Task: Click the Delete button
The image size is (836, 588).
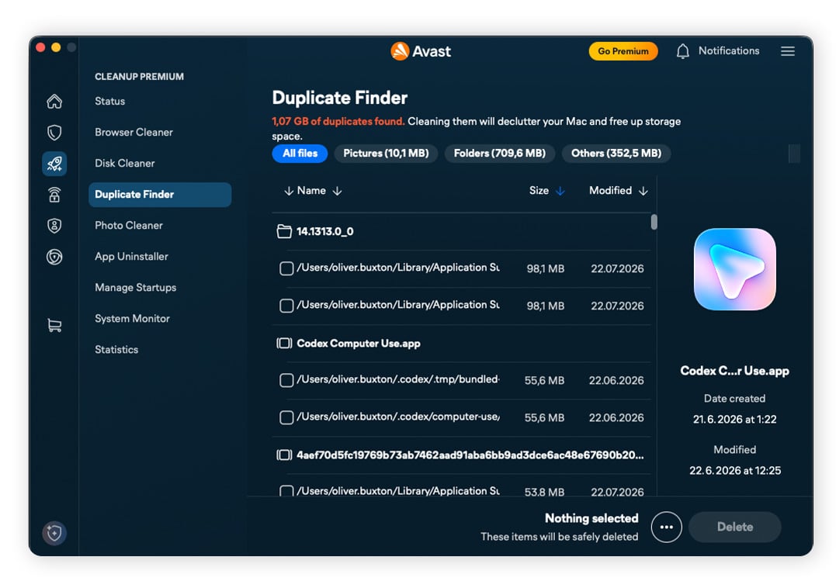Action: 734,527
